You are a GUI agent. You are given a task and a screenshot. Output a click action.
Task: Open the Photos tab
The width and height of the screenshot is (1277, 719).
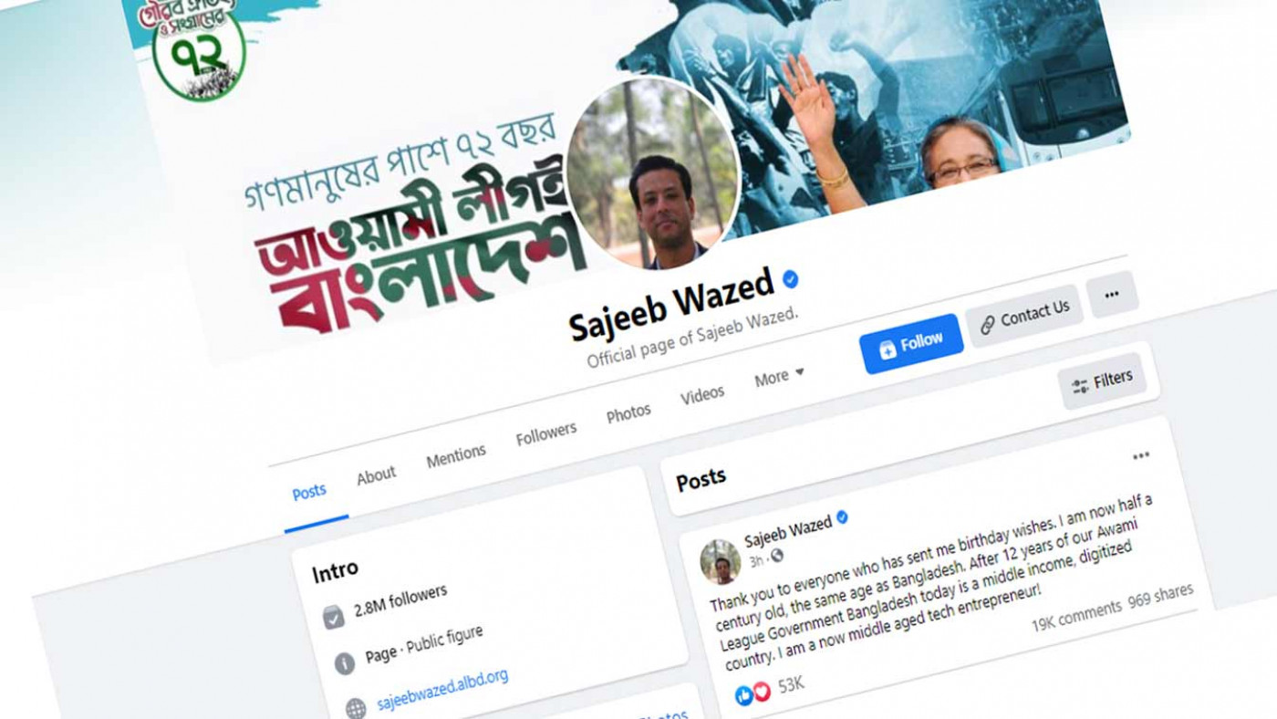click(628, 413)
